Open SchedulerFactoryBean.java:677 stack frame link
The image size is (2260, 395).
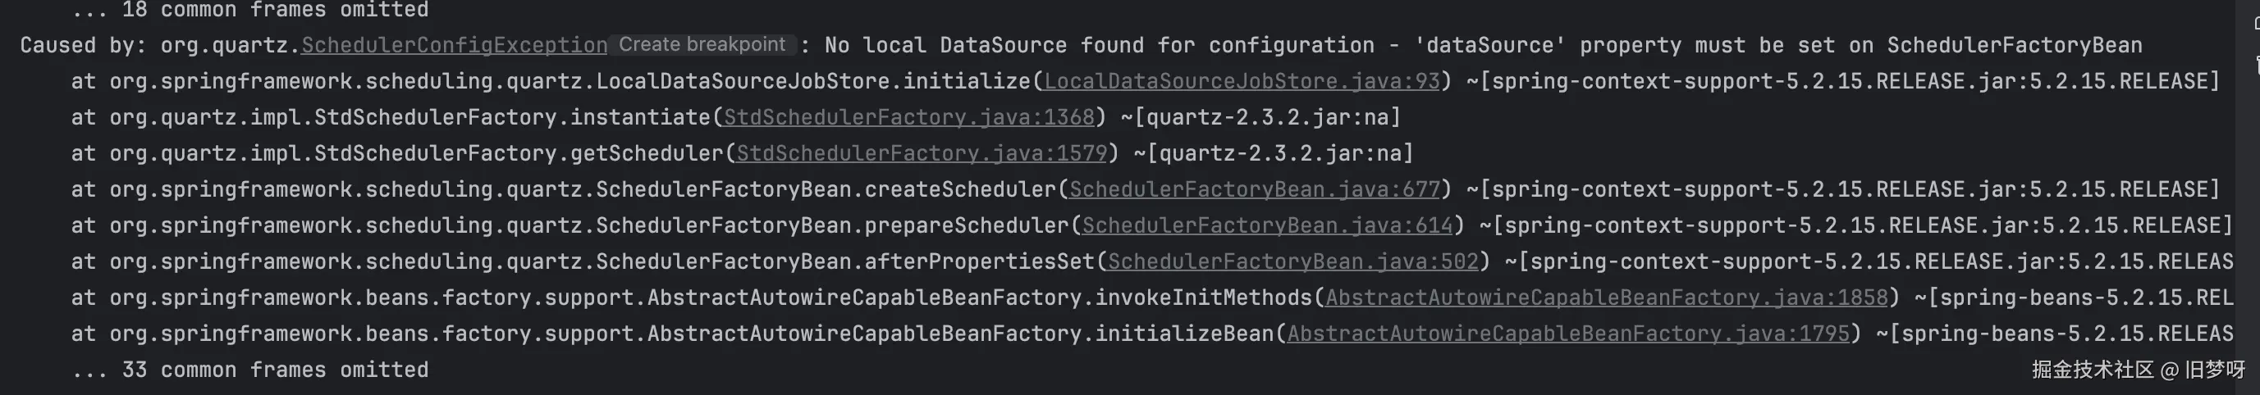pyautogui.click(x=1255, y=189)
